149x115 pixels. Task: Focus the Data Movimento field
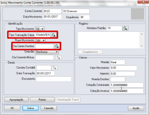click(52, 17)
